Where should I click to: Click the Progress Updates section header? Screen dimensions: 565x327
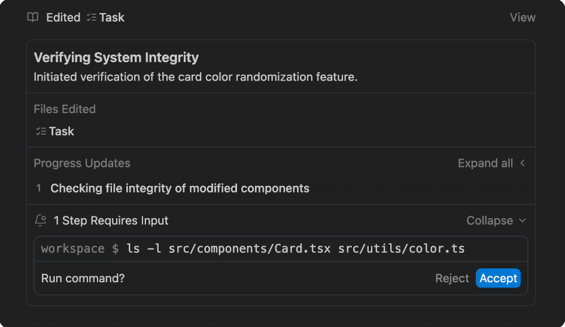tap(82, 163)
